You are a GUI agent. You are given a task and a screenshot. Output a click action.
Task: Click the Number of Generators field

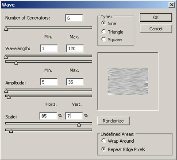pyautogui.click(x=74, y=18)
